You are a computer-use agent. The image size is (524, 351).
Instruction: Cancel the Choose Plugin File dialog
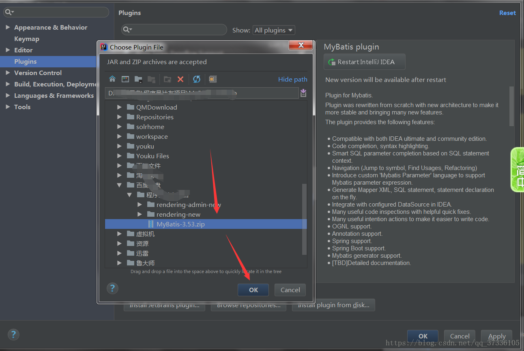(290, 290)
